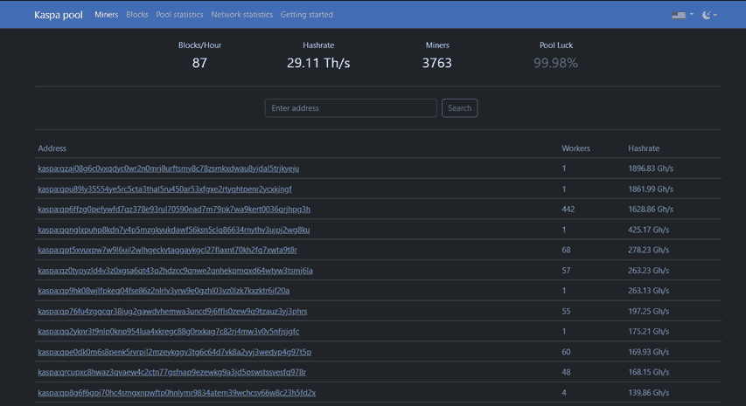This screenshot has height=406, width=746.
Task: Select the Miners count 3763
Action: coord(437,63)
